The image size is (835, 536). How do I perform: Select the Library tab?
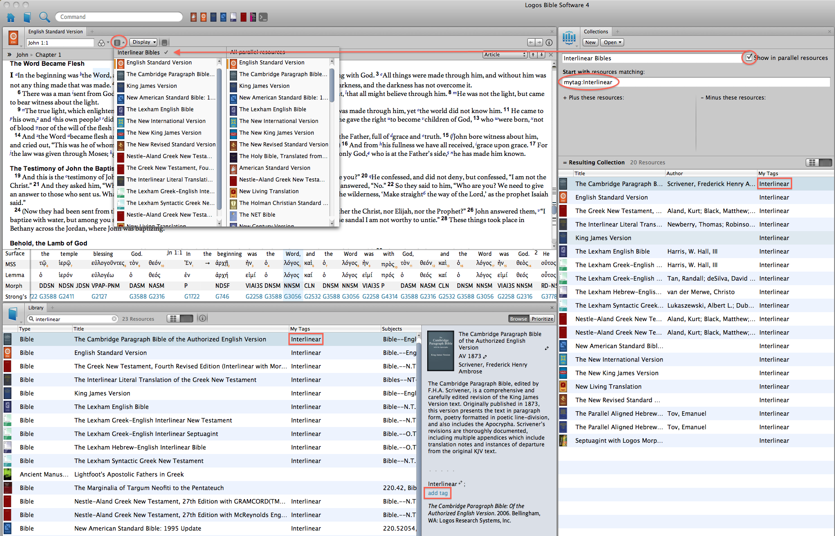(36, 308)
